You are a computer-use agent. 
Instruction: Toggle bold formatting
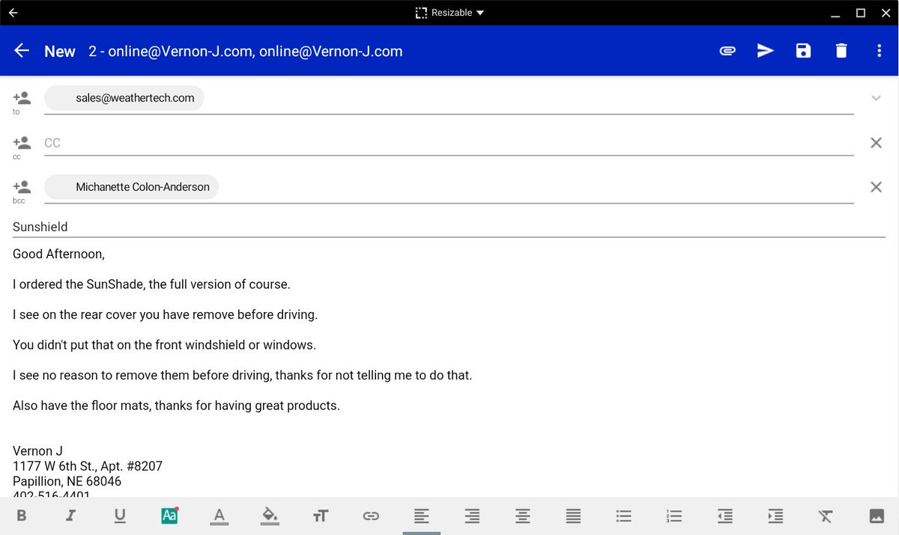pyautogui.click(x=21, y=516)
